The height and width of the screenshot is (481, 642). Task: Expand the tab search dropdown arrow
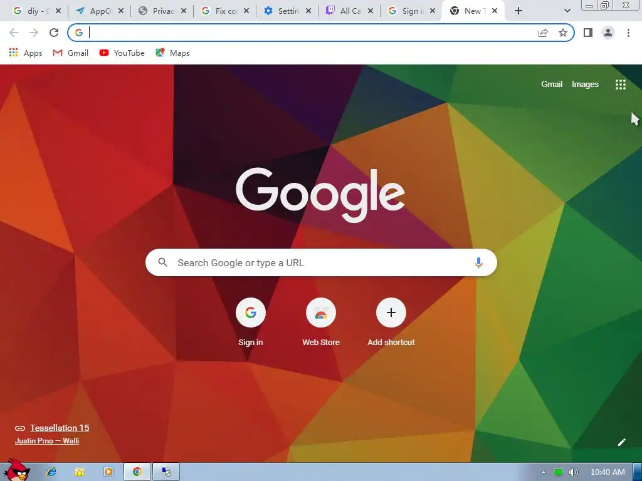click(x=567, y=11)
